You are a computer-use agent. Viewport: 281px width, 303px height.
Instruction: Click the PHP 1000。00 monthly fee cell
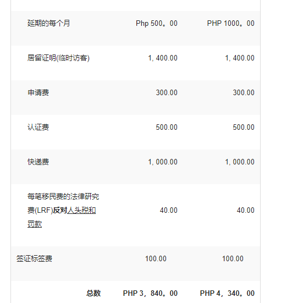point(231,23)
